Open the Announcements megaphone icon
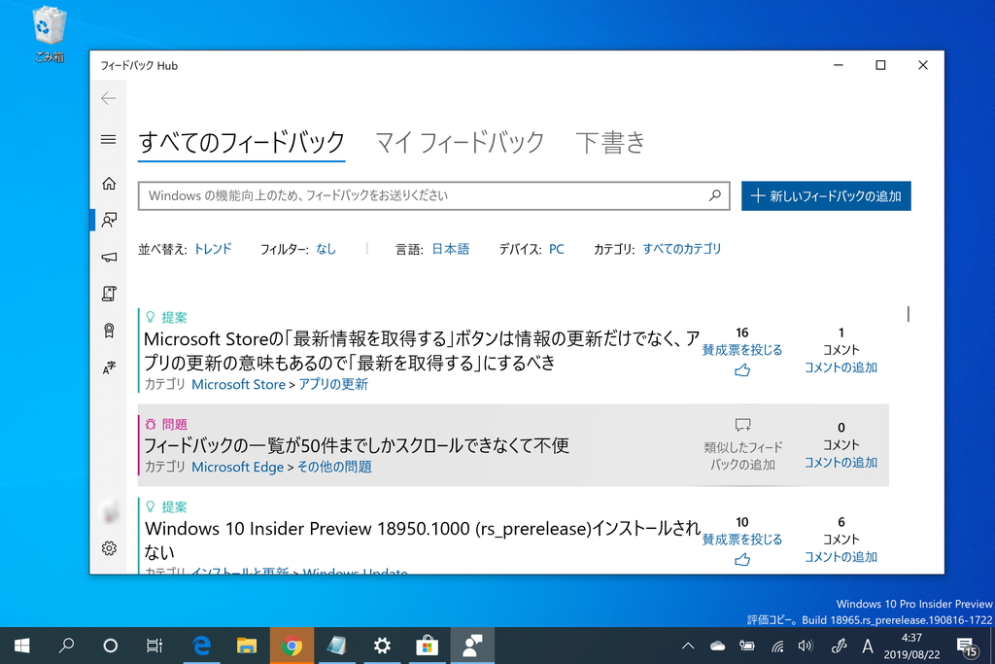 coord(108,257)
